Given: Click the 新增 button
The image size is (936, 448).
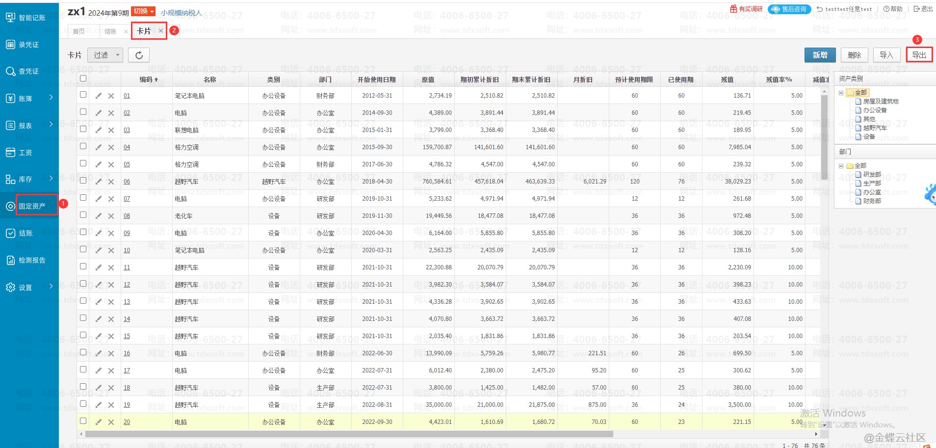Looking at the screenshot, I should (x=820, y=55).
